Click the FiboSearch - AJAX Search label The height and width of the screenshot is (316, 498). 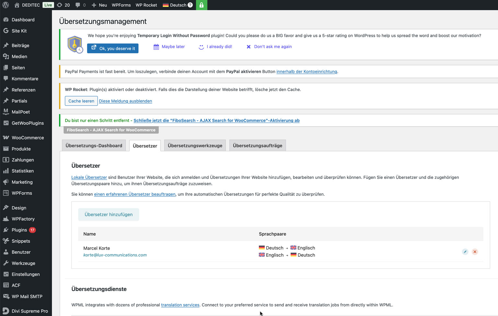click(x=111, y=130)
